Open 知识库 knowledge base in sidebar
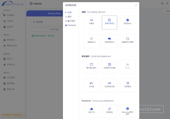 [8, 27]
